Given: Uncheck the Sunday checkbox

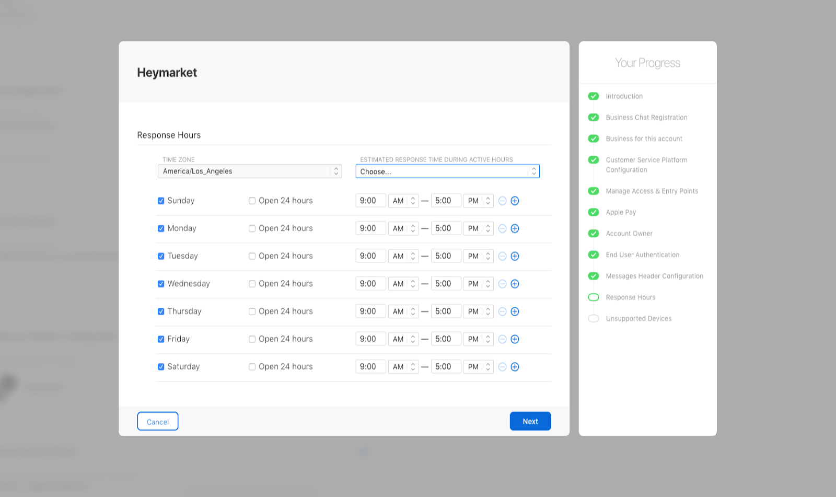Looking at the screenshot, I should [161, 201].
